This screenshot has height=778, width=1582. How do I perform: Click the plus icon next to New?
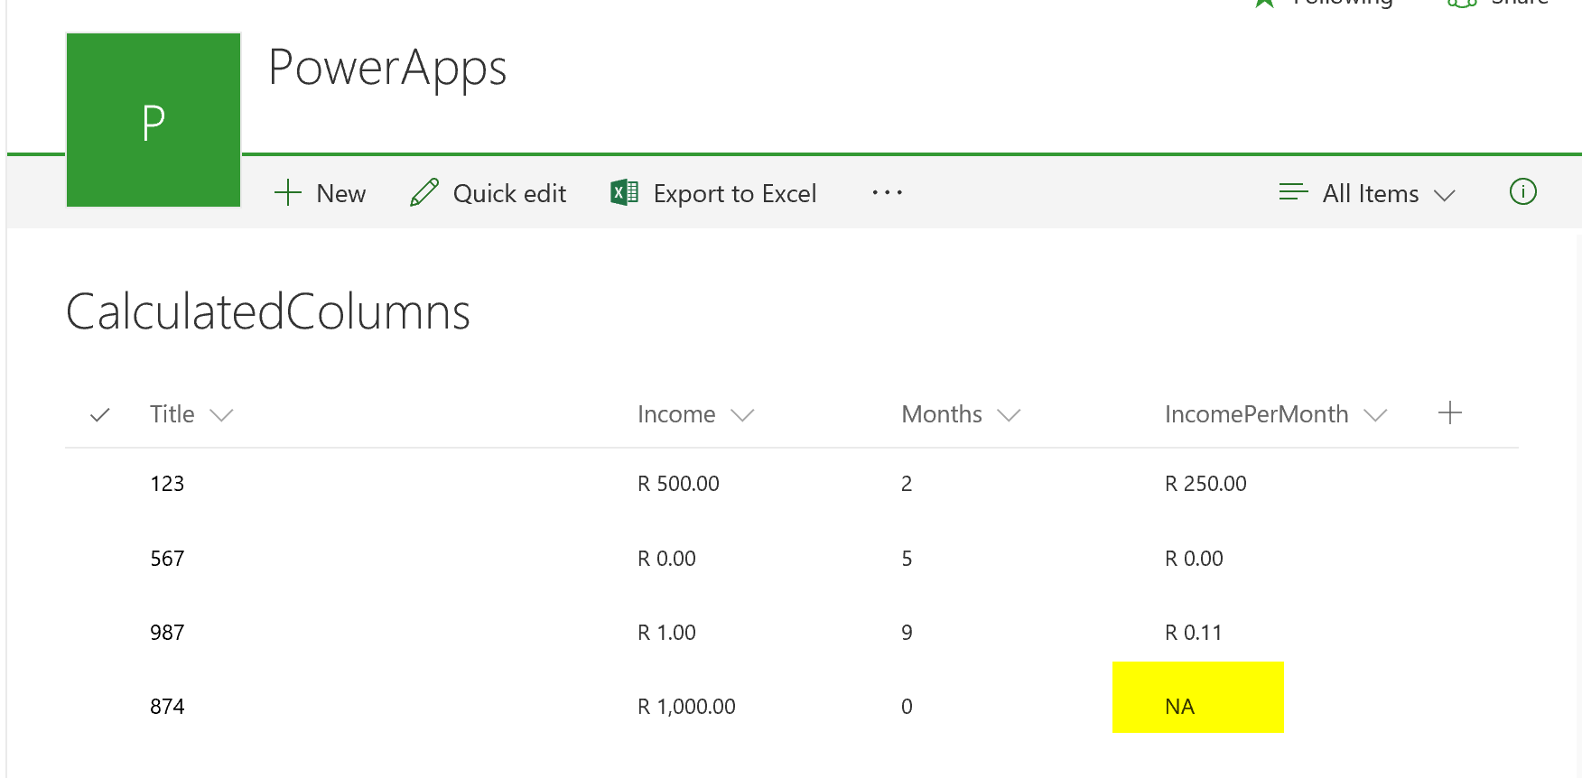click(288, 193)
